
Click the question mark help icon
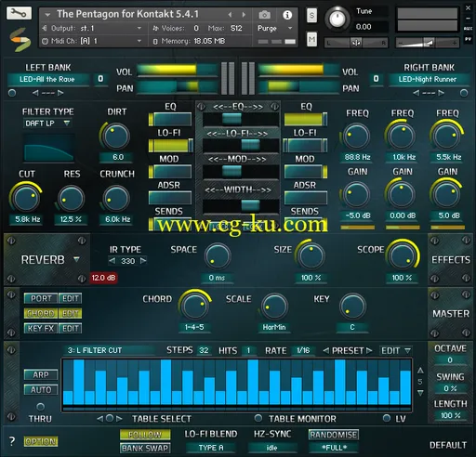[12, 441]
